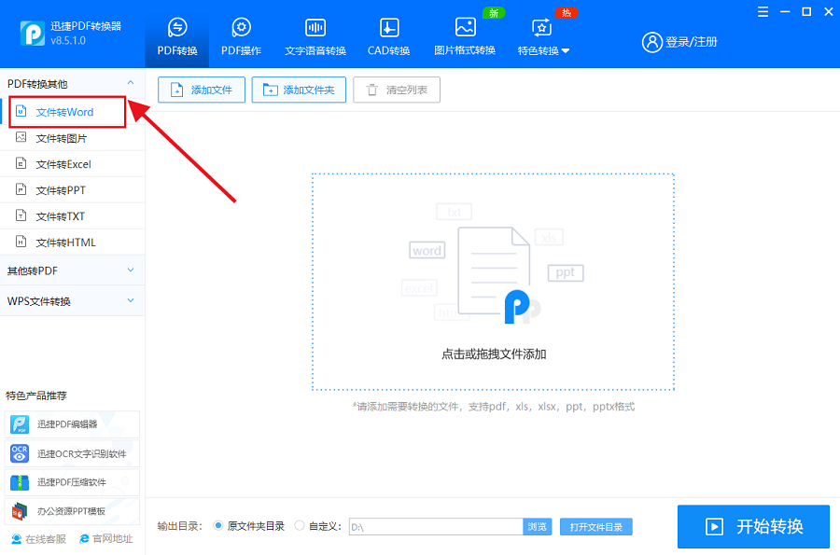
Task: Select 文件转图片 in sidebar
Action: pyautogui.click(x=72, y=138)
